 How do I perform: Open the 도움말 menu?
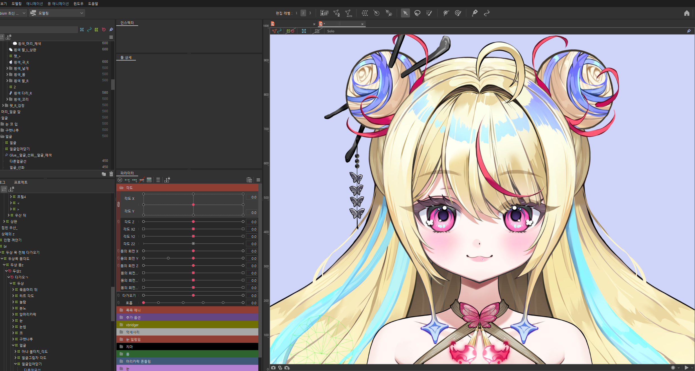pos(93,4)
